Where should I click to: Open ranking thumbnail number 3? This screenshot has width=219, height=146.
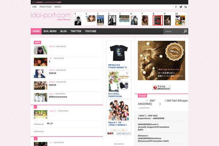100,20
